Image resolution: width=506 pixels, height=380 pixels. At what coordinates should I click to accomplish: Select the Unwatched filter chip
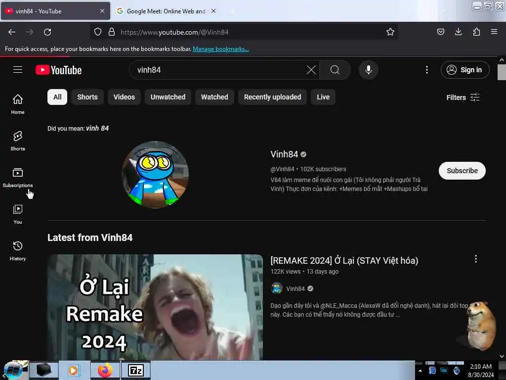click(168, 97)
